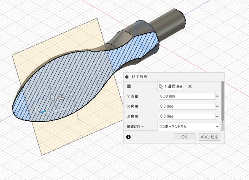Open the Y距離 dropdown arrow
The width and height of the screenshot is (249, 180).
coord(217,96)
